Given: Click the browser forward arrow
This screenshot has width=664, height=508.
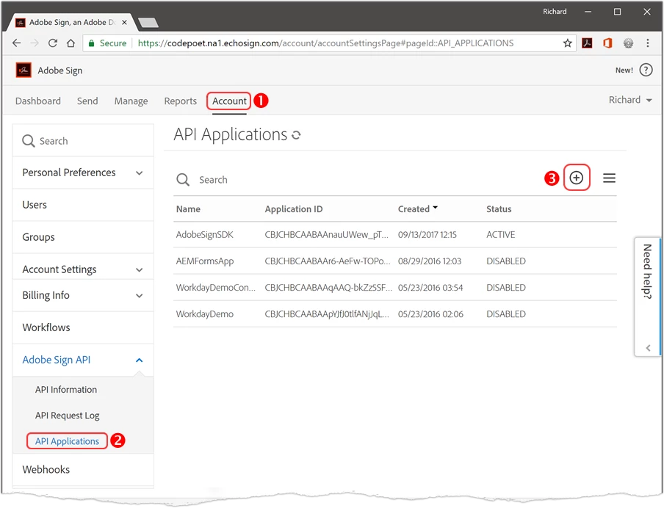Looking at the screenshot, I should [x=35, y=43].
